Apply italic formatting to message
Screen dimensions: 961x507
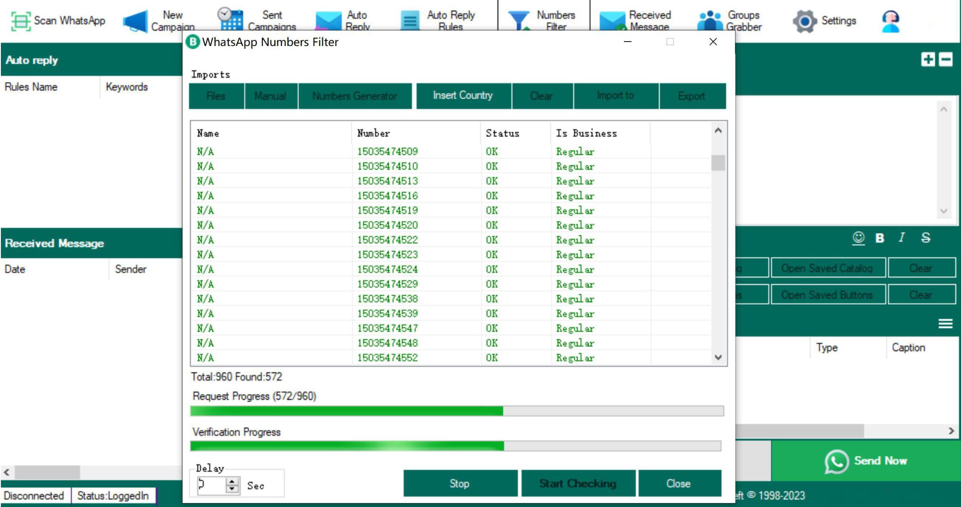(901, 238)
